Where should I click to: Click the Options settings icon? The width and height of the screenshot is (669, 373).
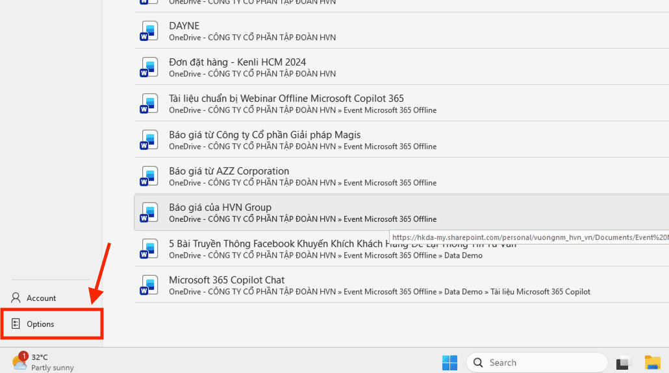[x=16, y=324]
